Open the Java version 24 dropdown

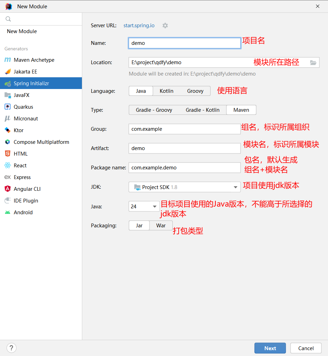click(x=144, y=206)
